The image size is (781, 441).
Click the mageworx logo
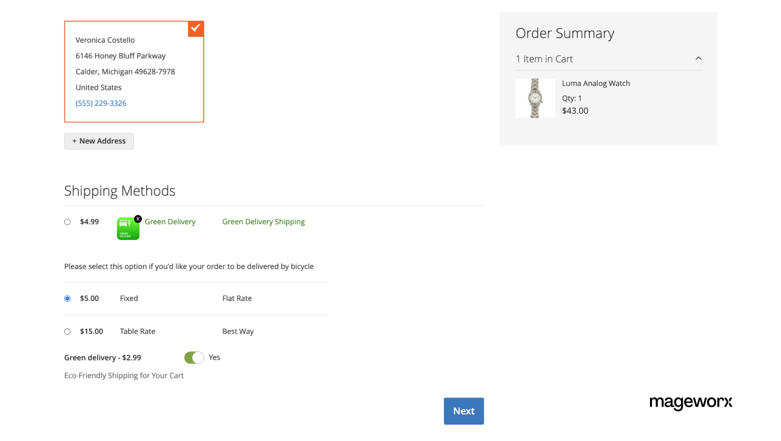[691, 402]
